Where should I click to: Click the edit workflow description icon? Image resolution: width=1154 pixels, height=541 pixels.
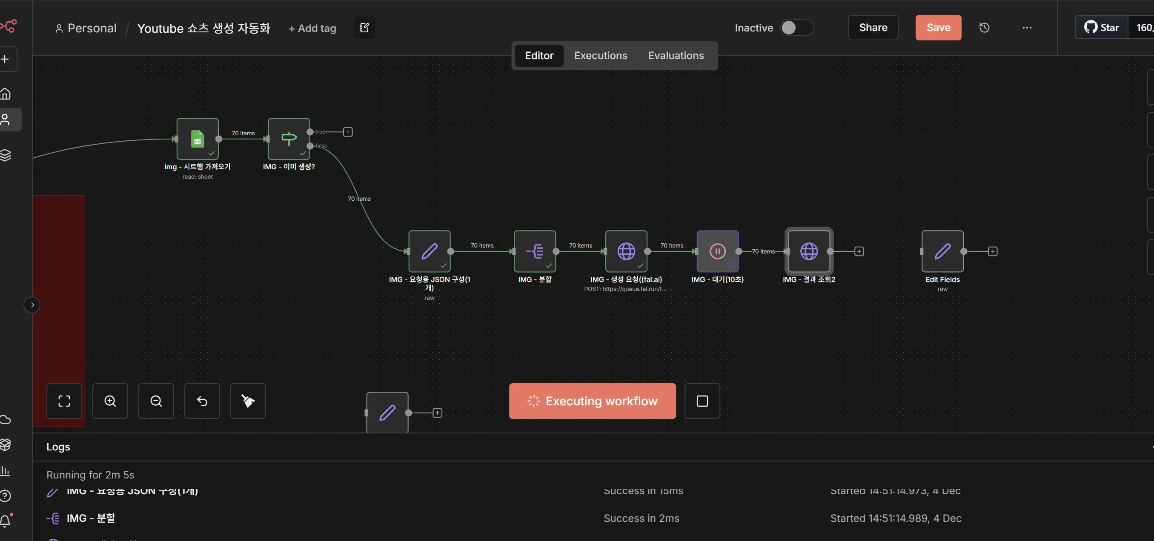click(364, 28)
